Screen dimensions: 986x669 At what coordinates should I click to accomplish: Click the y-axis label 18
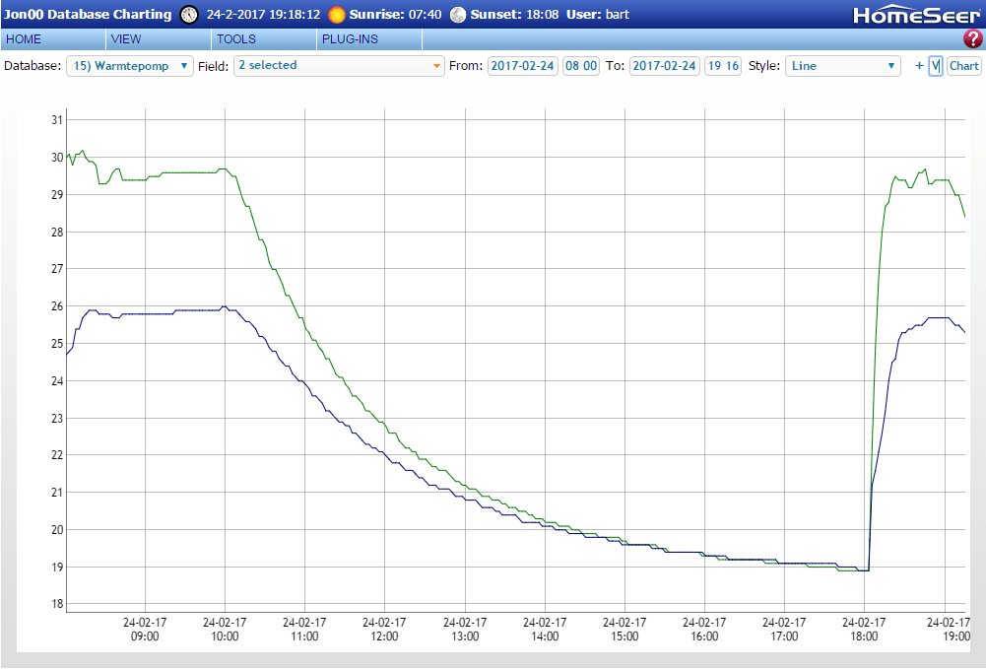point(57,604)
